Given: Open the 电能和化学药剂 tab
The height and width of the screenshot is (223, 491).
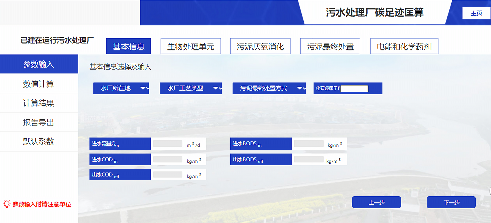Looking at the screenshot, I should click(x=404, y=47).
